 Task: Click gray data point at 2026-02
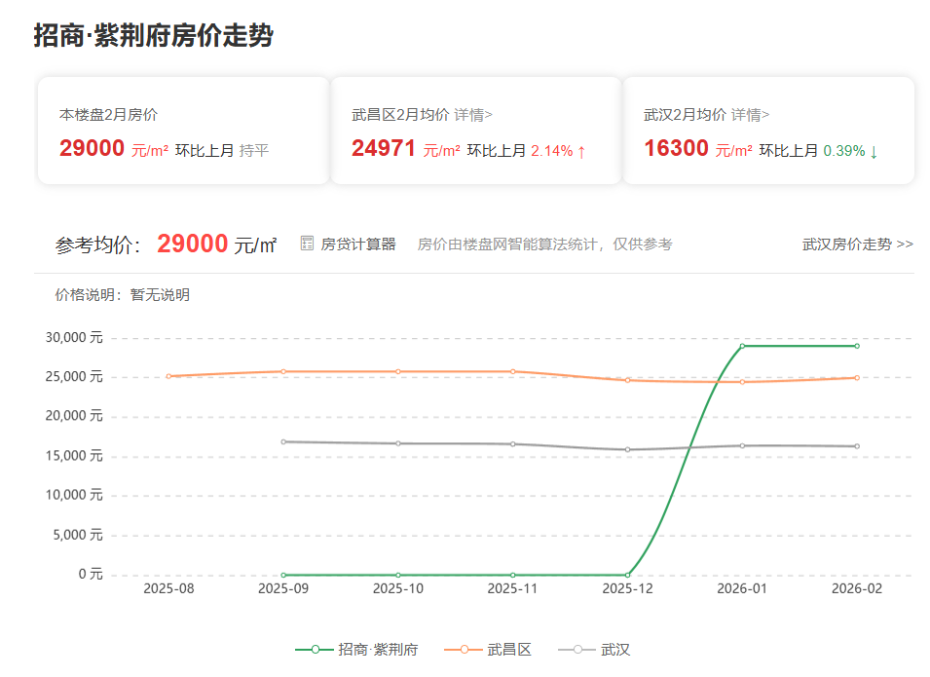point(857,446)
